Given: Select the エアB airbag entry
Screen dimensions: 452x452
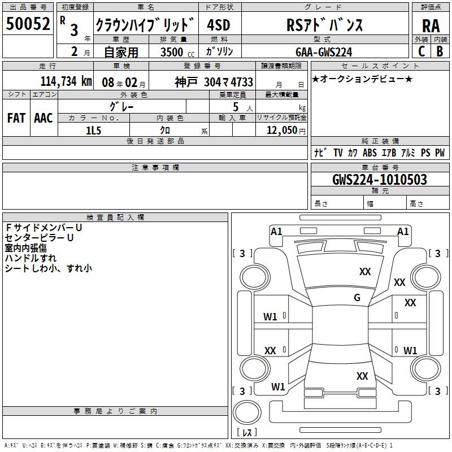Looking at the screenshot, I should click(389, 153).
